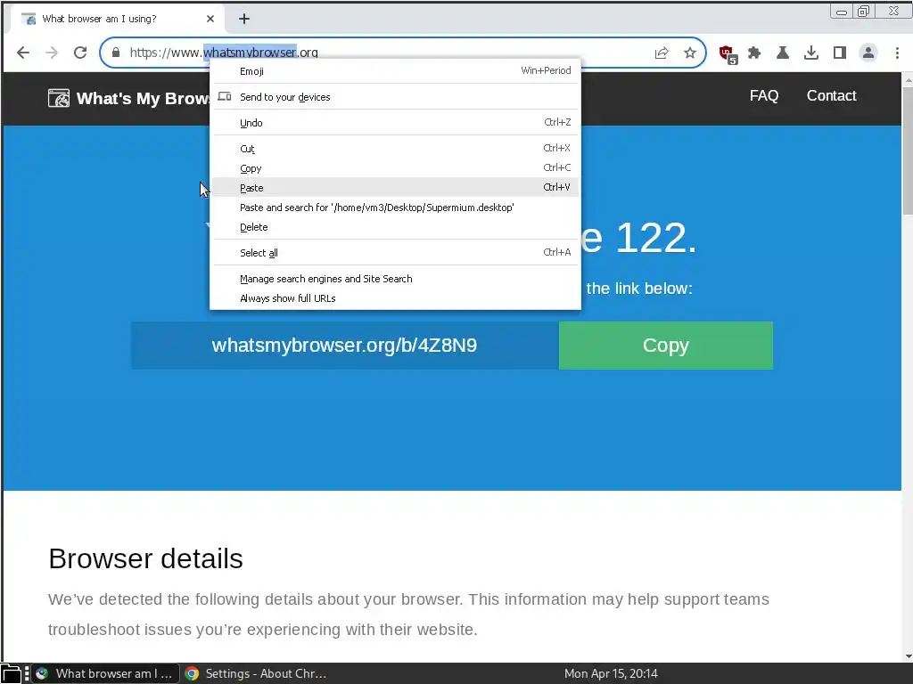Click the padlock site info icon

pos(116,53)
